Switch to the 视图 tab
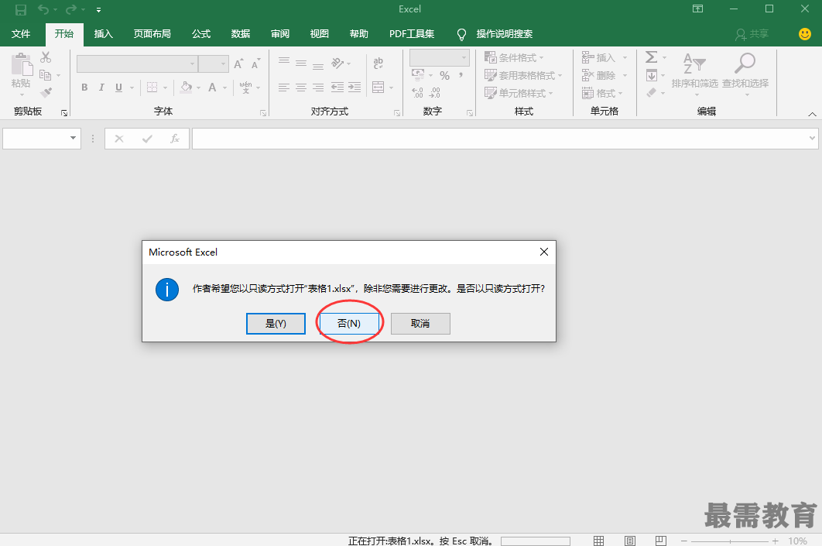This screenshot has width=822, height=546. 319,34
